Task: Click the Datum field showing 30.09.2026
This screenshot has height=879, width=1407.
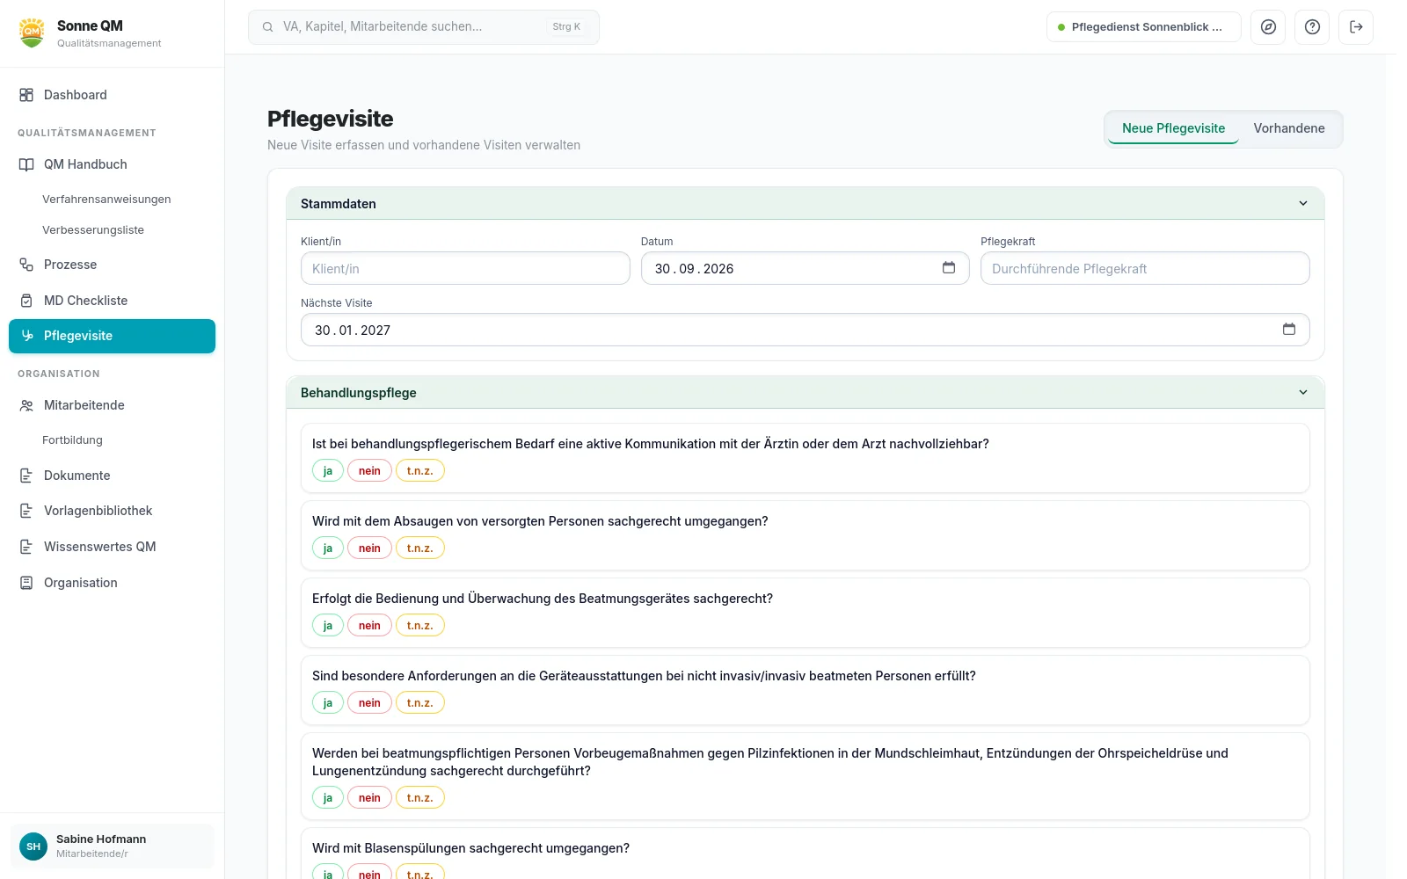Action: click(x=805, y=268)
